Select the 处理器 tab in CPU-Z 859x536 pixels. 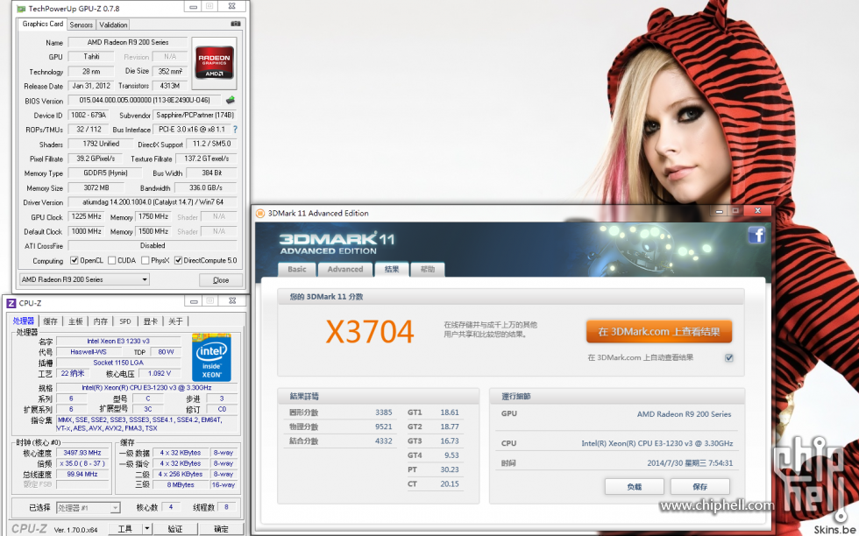(24, 321)
